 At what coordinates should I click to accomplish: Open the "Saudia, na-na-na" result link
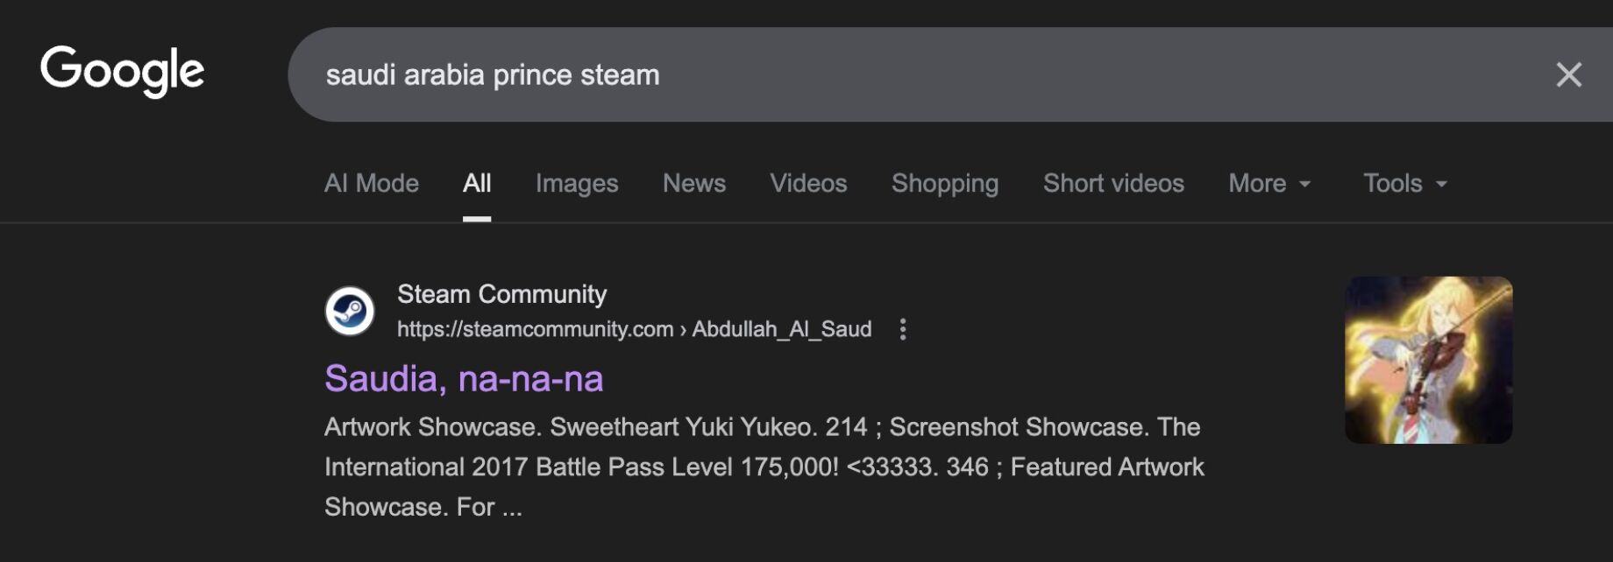pyautogui.click(x=464, y=378)
